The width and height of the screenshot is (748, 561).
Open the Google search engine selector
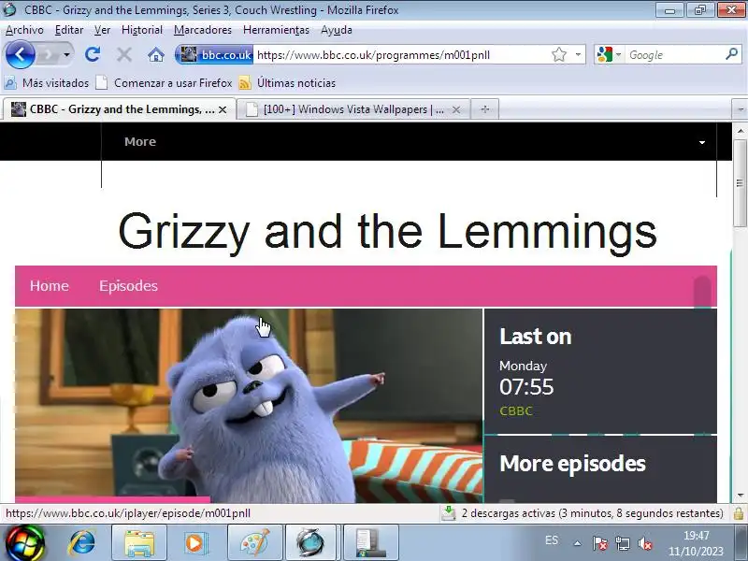click(x=609, y=55)
